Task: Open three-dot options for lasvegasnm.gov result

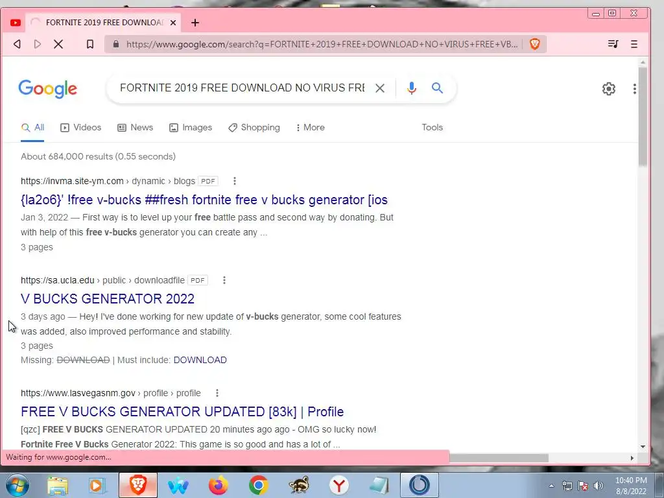Action: tap(217, 394)
